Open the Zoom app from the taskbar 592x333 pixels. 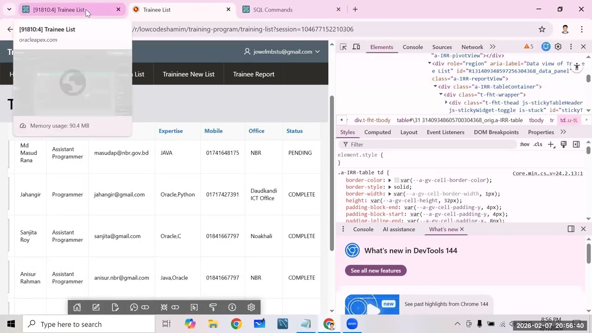352,324
